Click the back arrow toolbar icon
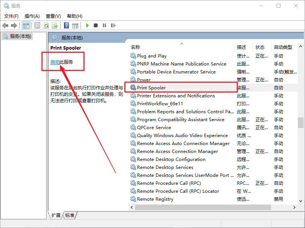 click(x=5, y=25)
